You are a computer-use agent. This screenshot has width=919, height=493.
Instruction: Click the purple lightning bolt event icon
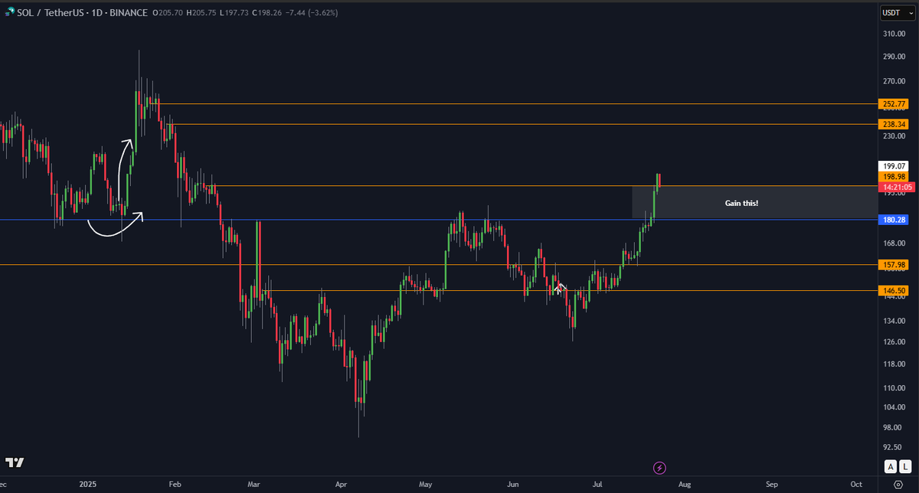659,467
